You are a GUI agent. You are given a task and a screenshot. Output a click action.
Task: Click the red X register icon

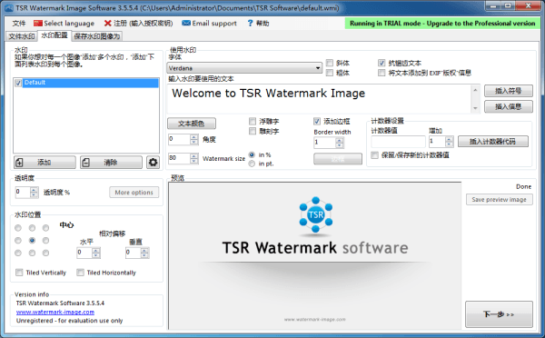click(x=108, y=23)
